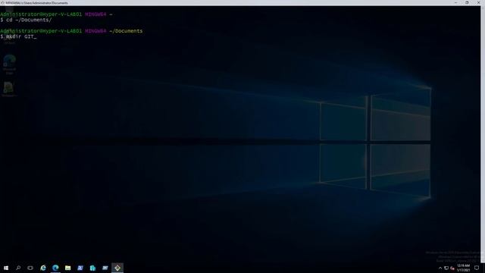
Task: Open Task View in taskbar
Action: pyautogui.click(x=30, y=268)
